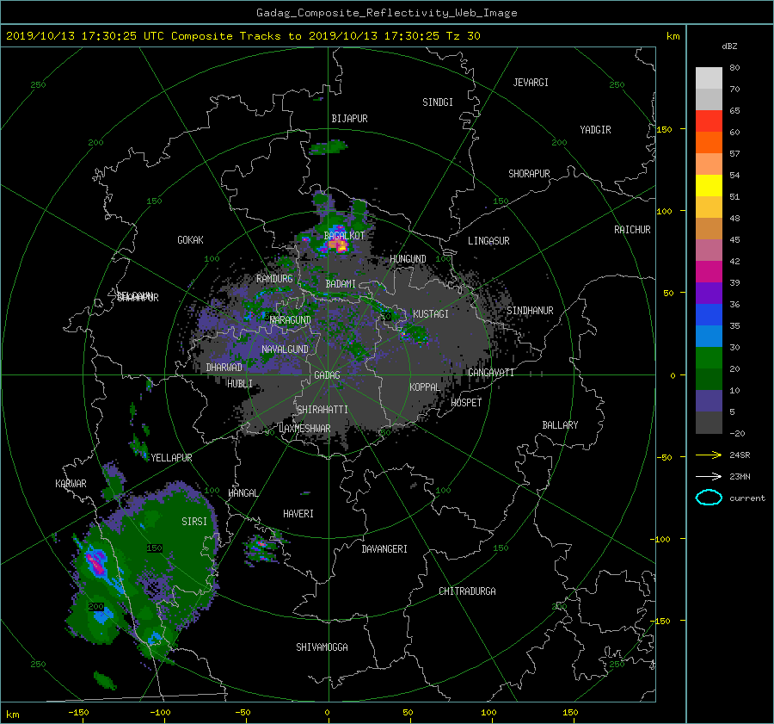Click the HAVERI city label

click(x=298, y=514)
